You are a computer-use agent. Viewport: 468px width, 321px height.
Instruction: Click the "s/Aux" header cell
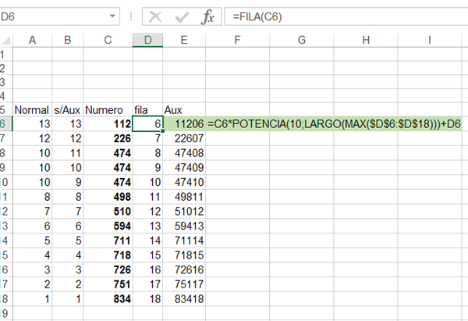coord(66,110)
